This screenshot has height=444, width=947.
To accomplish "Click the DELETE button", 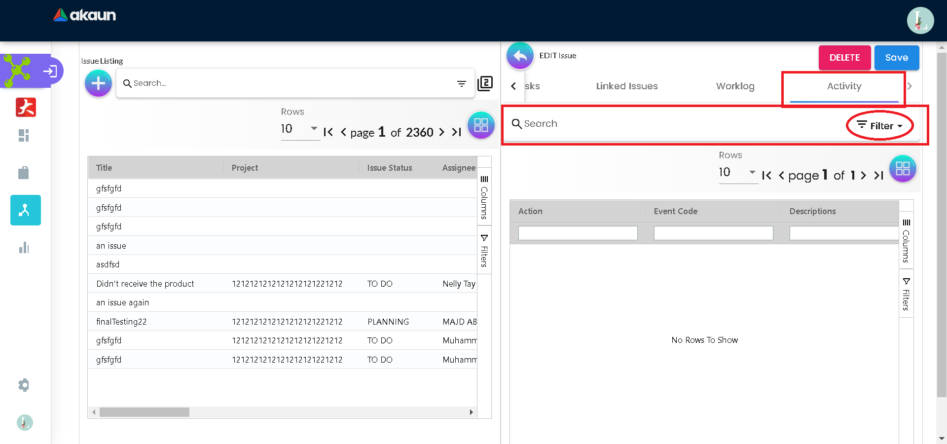I will pos(844,58).
